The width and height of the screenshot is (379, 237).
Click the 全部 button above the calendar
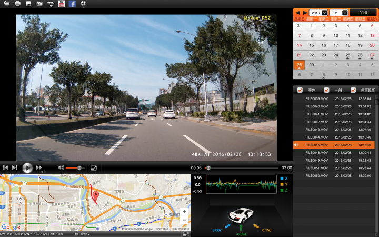[x=363, y=13]
